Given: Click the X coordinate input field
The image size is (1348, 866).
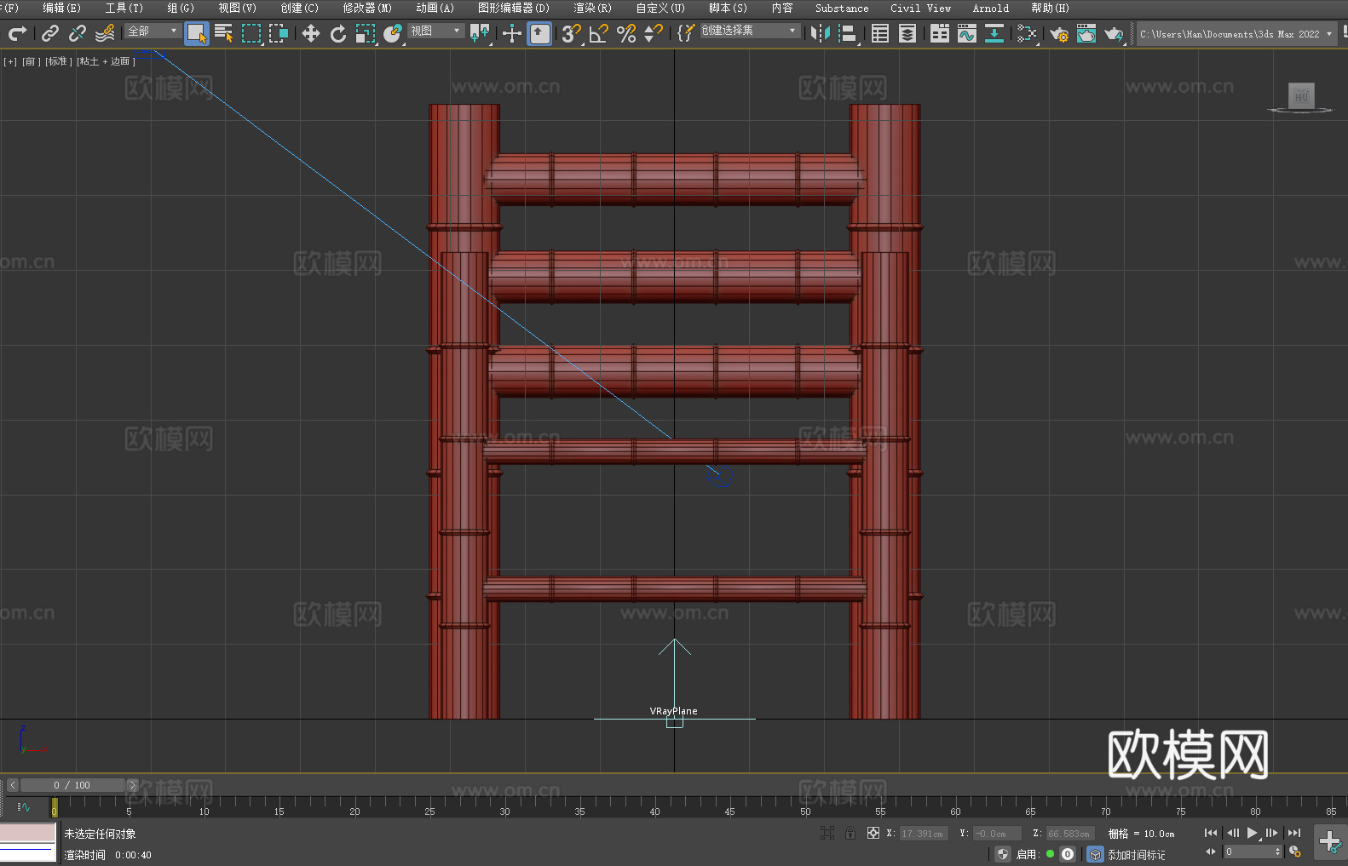Looking at the screenshot, I should pyautogui.click(x=922, y=834).
